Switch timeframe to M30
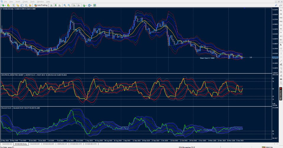 pos(281,22)
